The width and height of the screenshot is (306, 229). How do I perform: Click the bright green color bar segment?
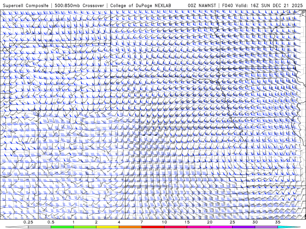[x=62, y=227]
